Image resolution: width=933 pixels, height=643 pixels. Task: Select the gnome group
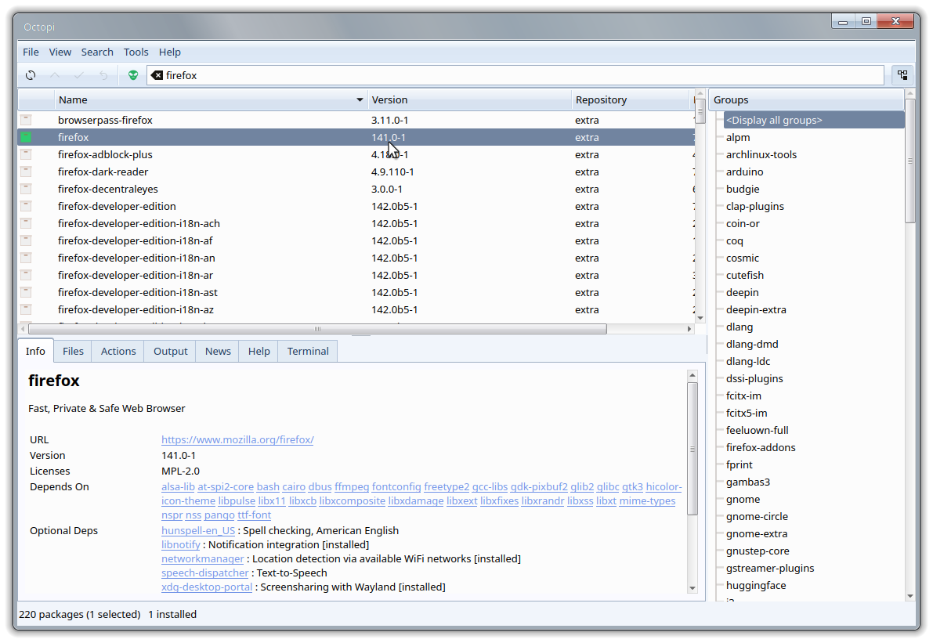click(743, 499)
